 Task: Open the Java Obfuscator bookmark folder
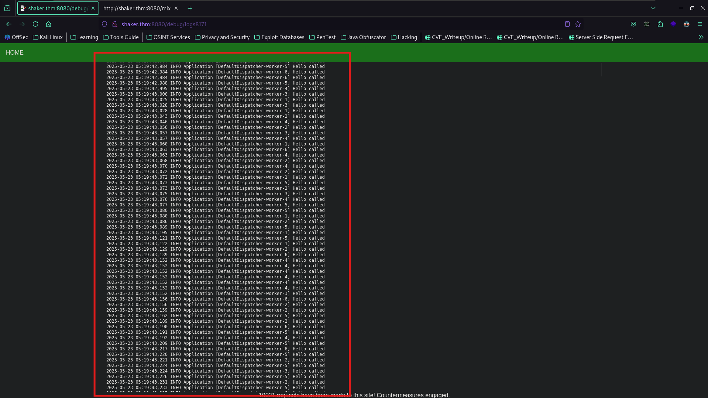pyautogui.click(x=363, y=37)
